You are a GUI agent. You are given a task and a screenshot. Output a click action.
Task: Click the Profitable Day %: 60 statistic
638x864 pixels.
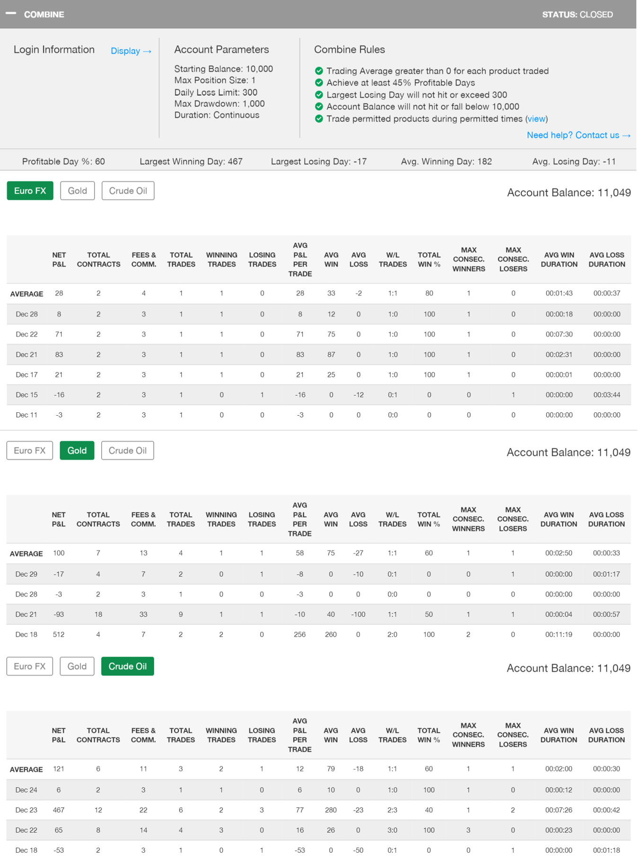(63, 161)
